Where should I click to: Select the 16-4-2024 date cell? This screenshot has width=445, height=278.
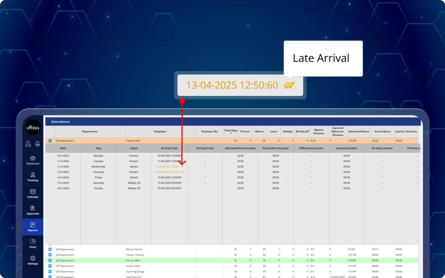point(63,189)
